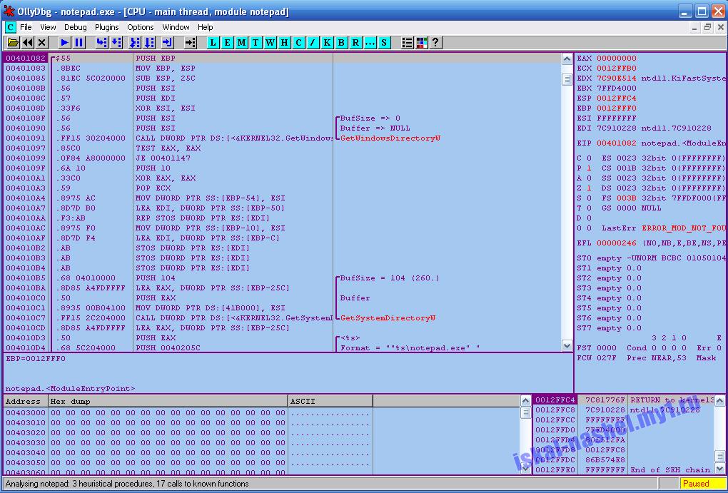Open the Plugins menu
728x493 pixels.
(x=107, y=27)
